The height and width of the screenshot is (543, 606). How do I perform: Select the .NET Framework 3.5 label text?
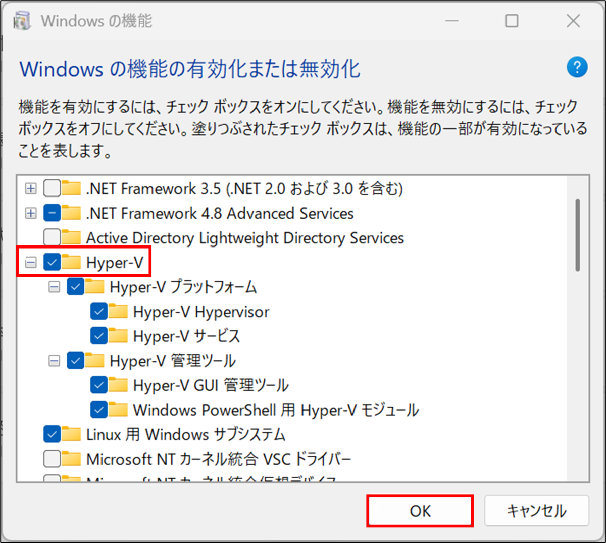tap(244, 188)
